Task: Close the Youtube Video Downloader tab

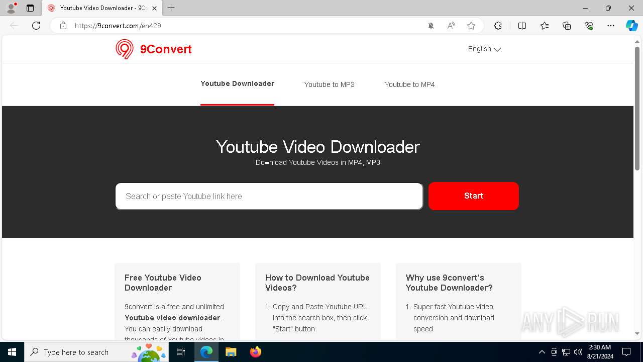Action: tap(154, 8)
